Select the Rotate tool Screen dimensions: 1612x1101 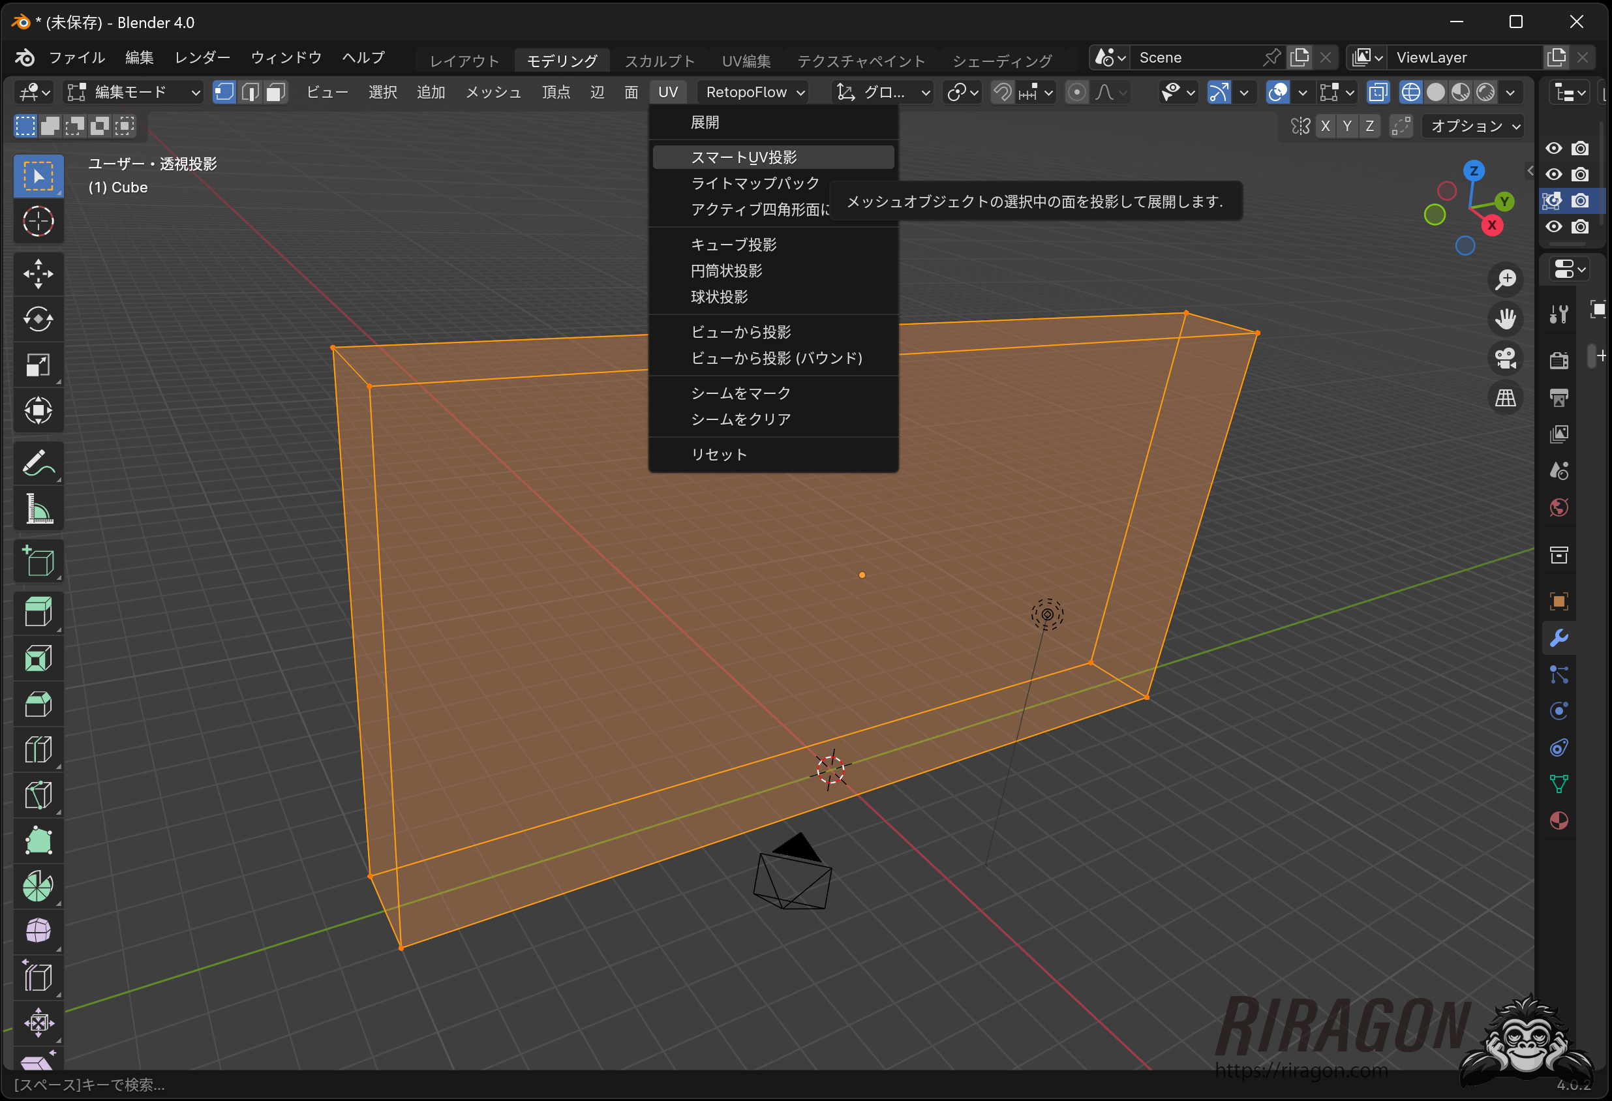point(38,319)
